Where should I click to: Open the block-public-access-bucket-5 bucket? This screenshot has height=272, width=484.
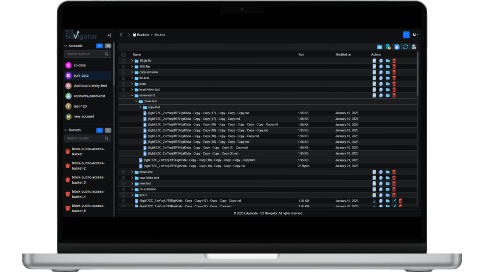coord(88,208)
